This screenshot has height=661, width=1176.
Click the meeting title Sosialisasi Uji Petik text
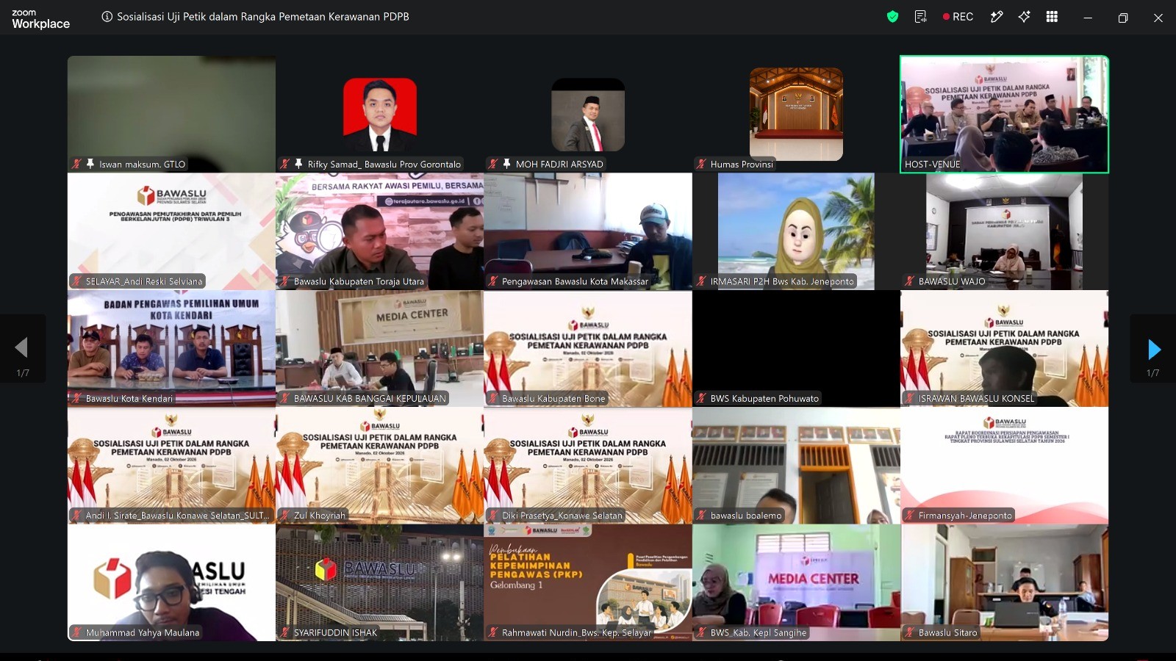click(x=263, y=16)
